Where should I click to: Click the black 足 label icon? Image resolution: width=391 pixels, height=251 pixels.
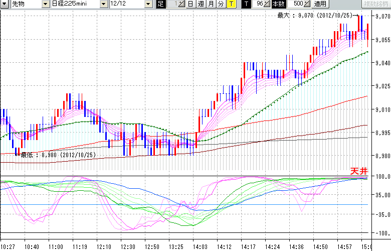160,4
